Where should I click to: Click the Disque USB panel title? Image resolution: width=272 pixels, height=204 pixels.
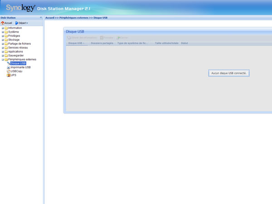[x=75, y=32]
